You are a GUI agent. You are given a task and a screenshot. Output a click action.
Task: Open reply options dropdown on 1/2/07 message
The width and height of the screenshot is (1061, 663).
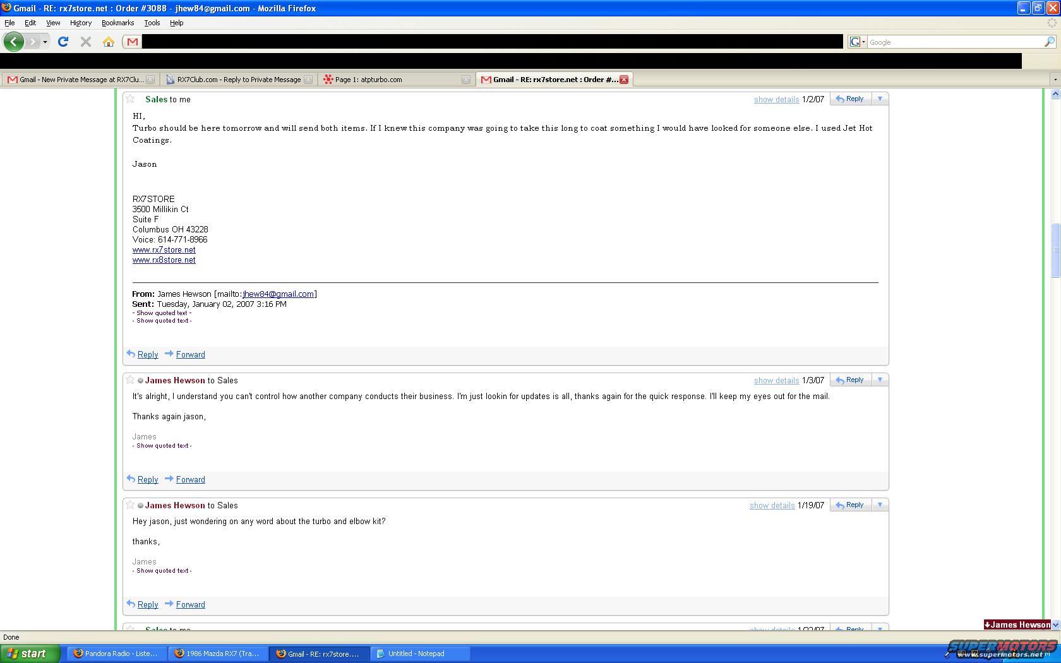880,99
